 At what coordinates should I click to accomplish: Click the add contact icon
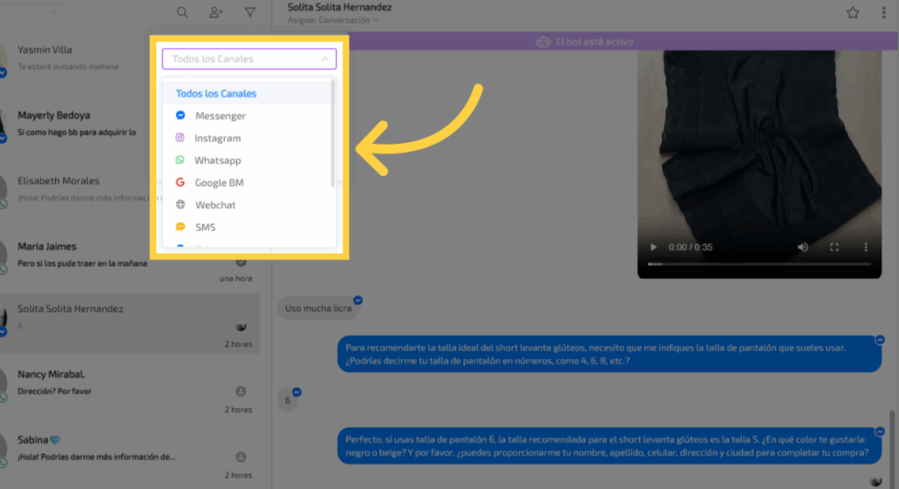click(216, 12)
